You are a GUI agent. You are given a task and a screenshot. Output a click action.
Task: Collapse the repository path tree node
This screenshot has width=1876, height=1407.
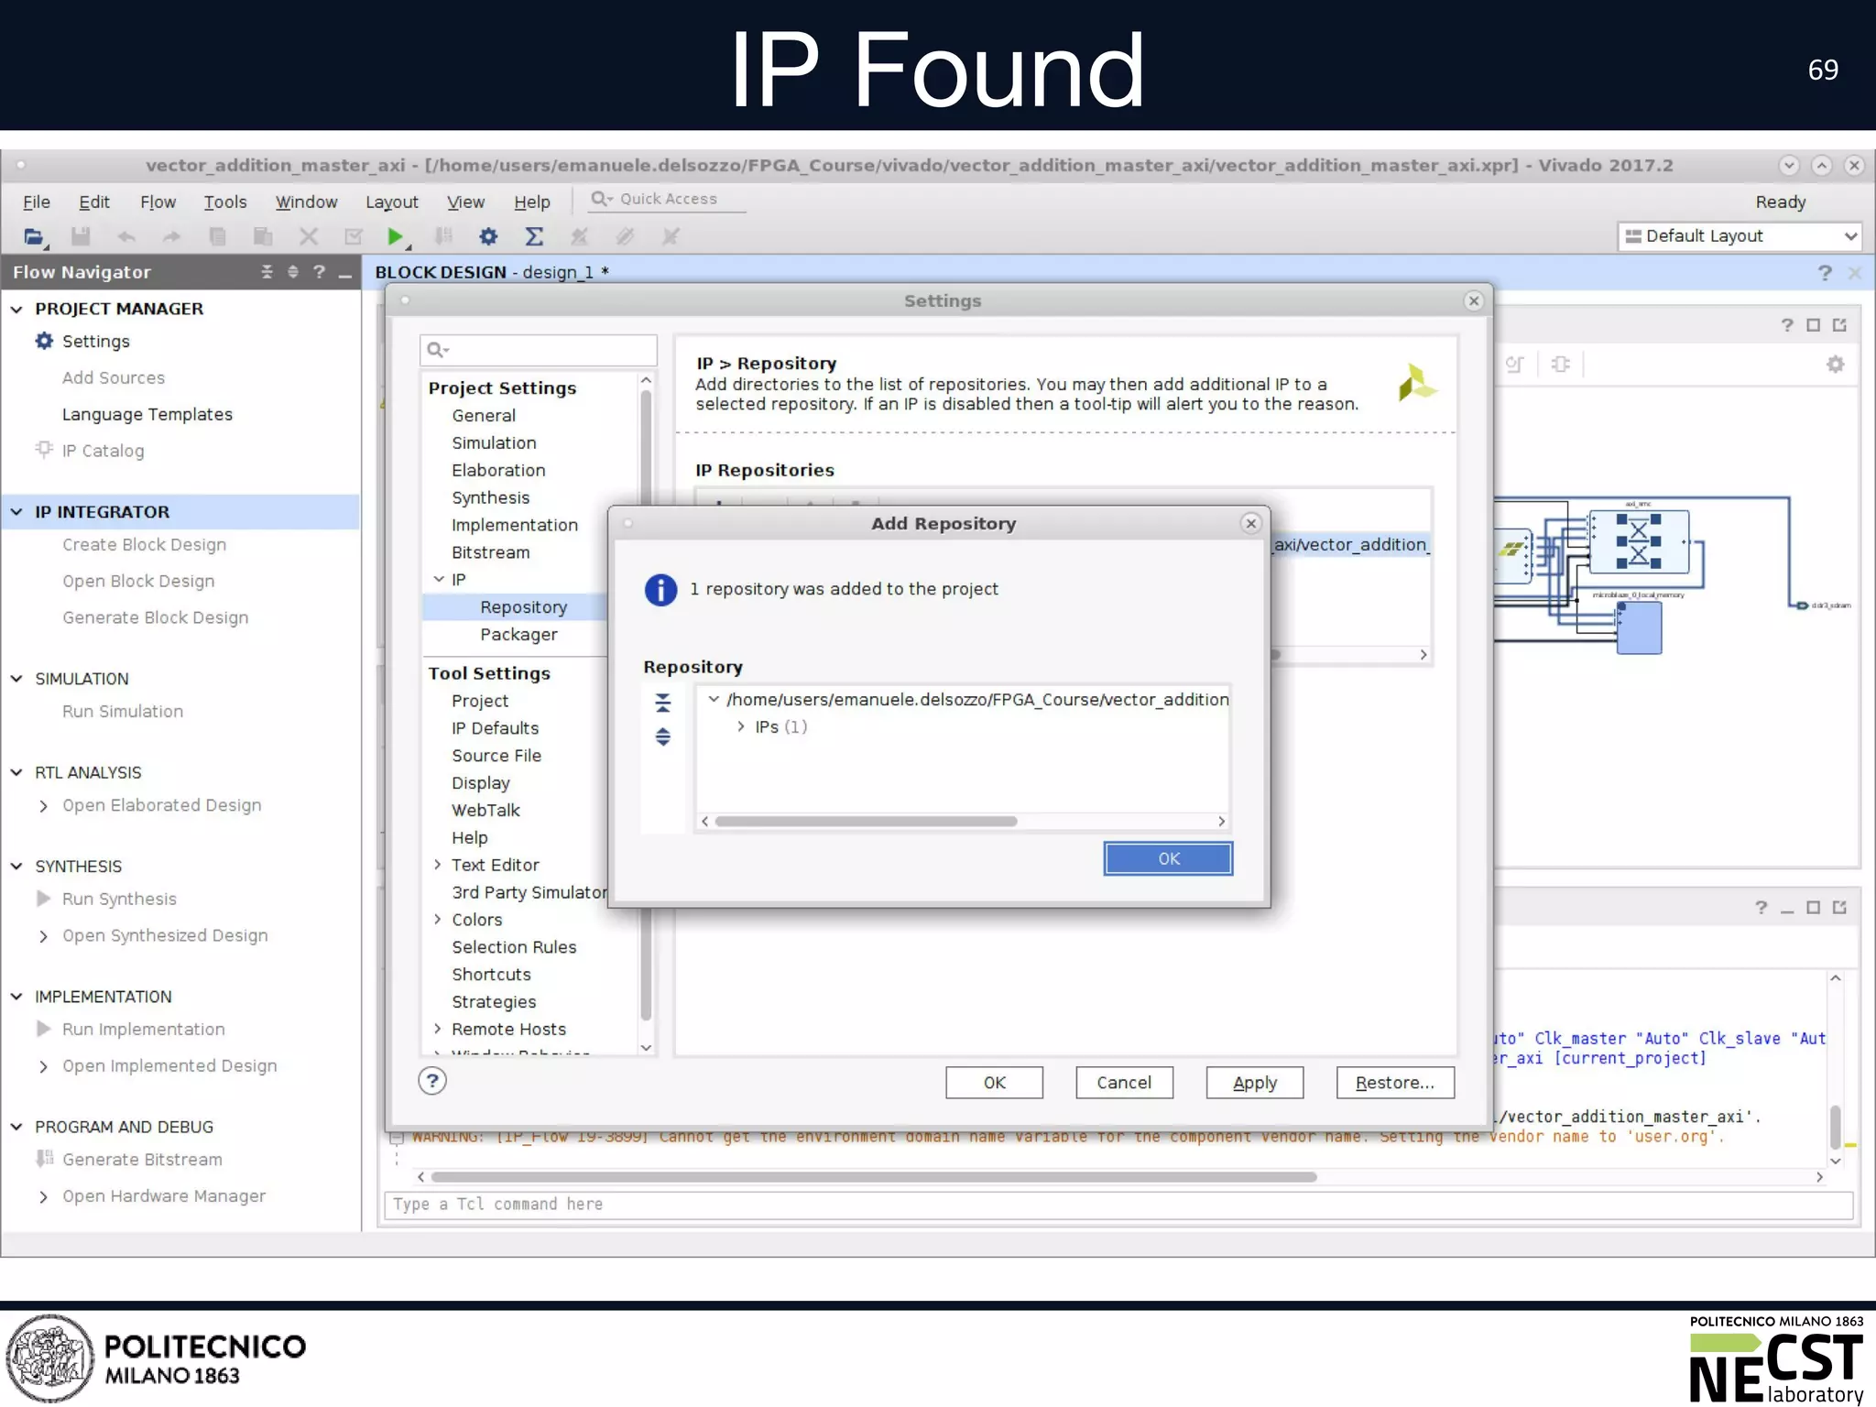click(x=714, y=699)
